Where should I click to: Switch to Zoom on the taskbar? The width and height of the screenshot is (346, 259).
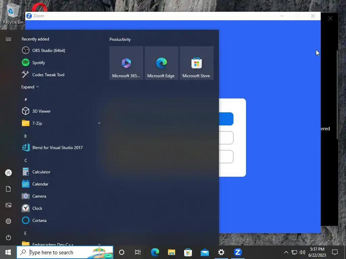[238, 252]
